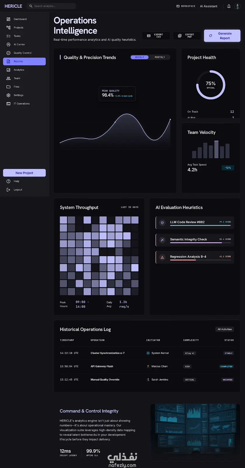Click the Generate Report button

222,36
